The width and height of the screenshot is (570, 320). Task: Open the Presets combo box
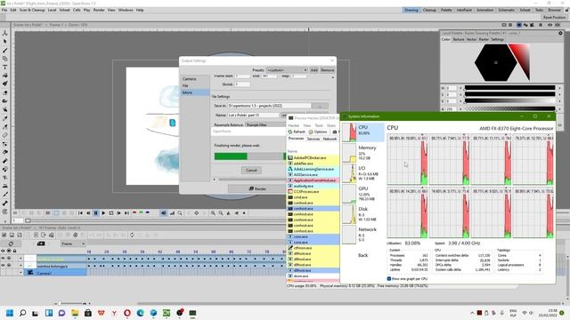pyautogui.click(x=287, y=70)
